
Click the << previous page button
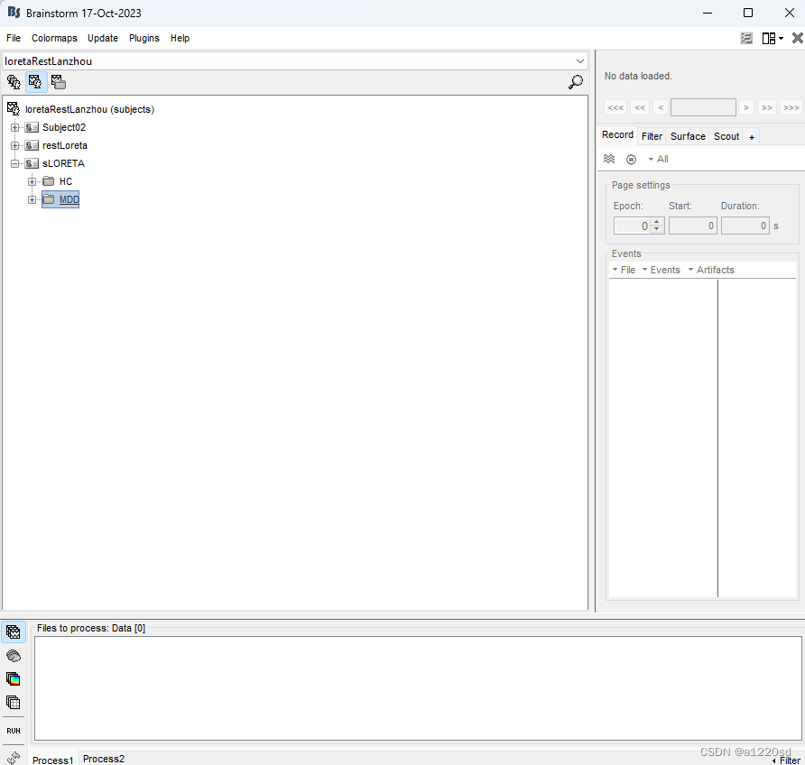coord(640,107)
